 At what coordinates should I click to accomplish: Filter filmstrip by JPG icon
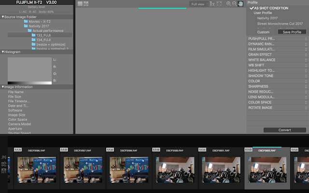coord(4,157)
